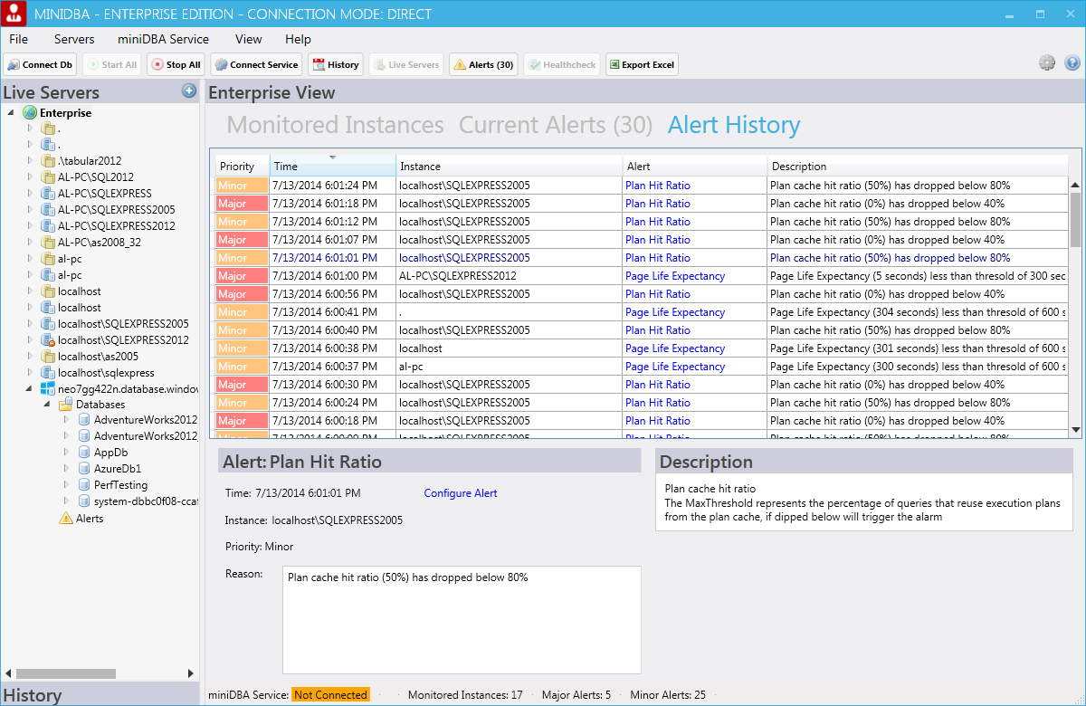Sort by the Time column header
The image size is (1086, 706).
click(x=333, y=167)
